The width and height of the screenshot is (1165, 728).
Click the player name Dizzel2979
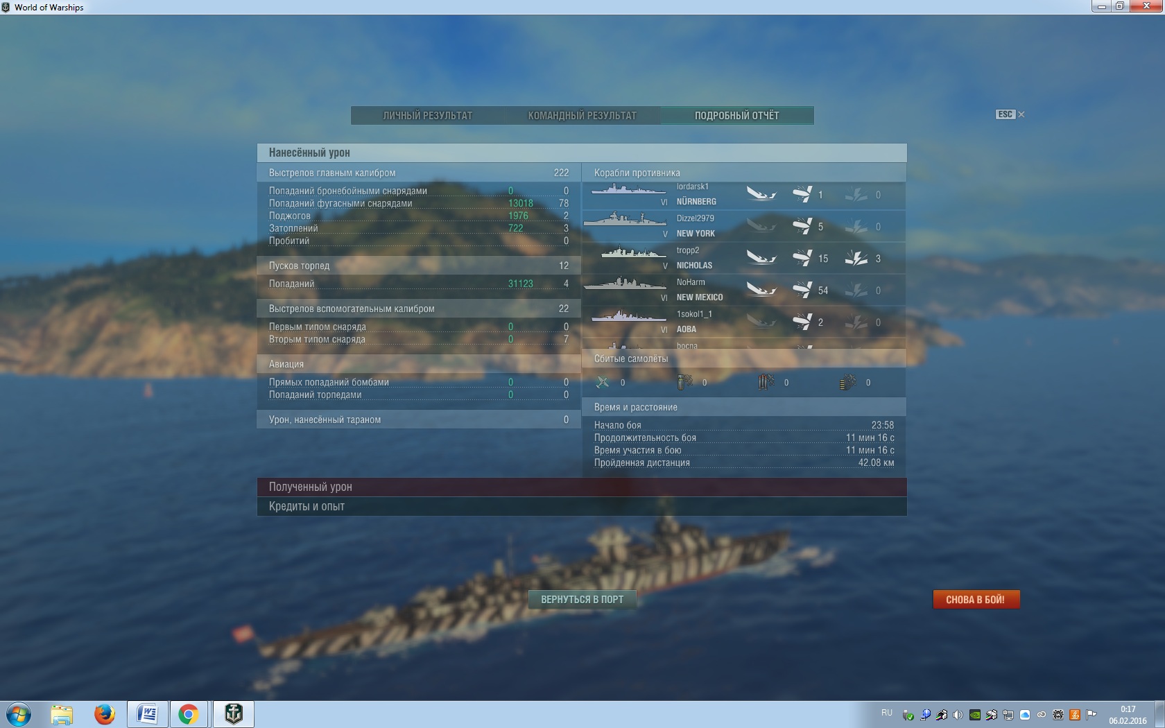click(696, 218)
